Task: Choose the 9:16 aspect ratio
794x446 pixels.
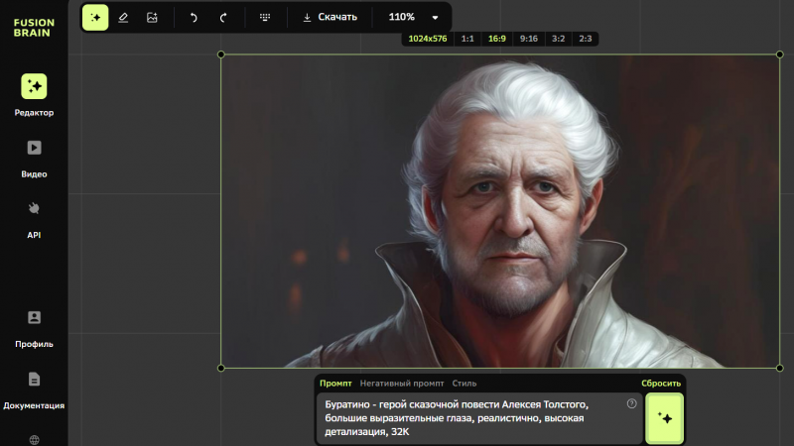Action: click(x=529, y=39)
